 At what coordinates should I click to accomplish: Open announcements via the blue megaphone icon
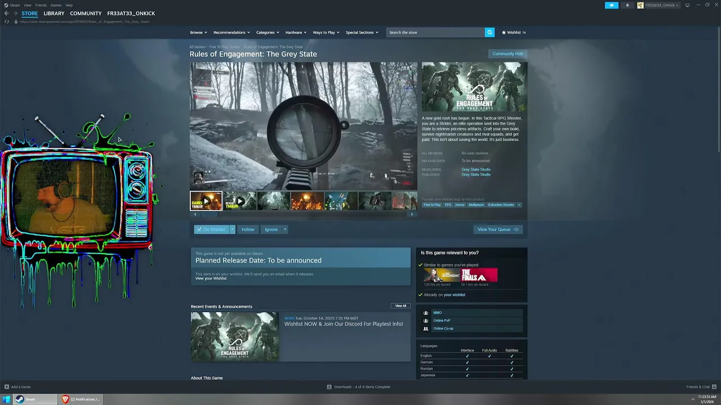(x=612, y=5)
